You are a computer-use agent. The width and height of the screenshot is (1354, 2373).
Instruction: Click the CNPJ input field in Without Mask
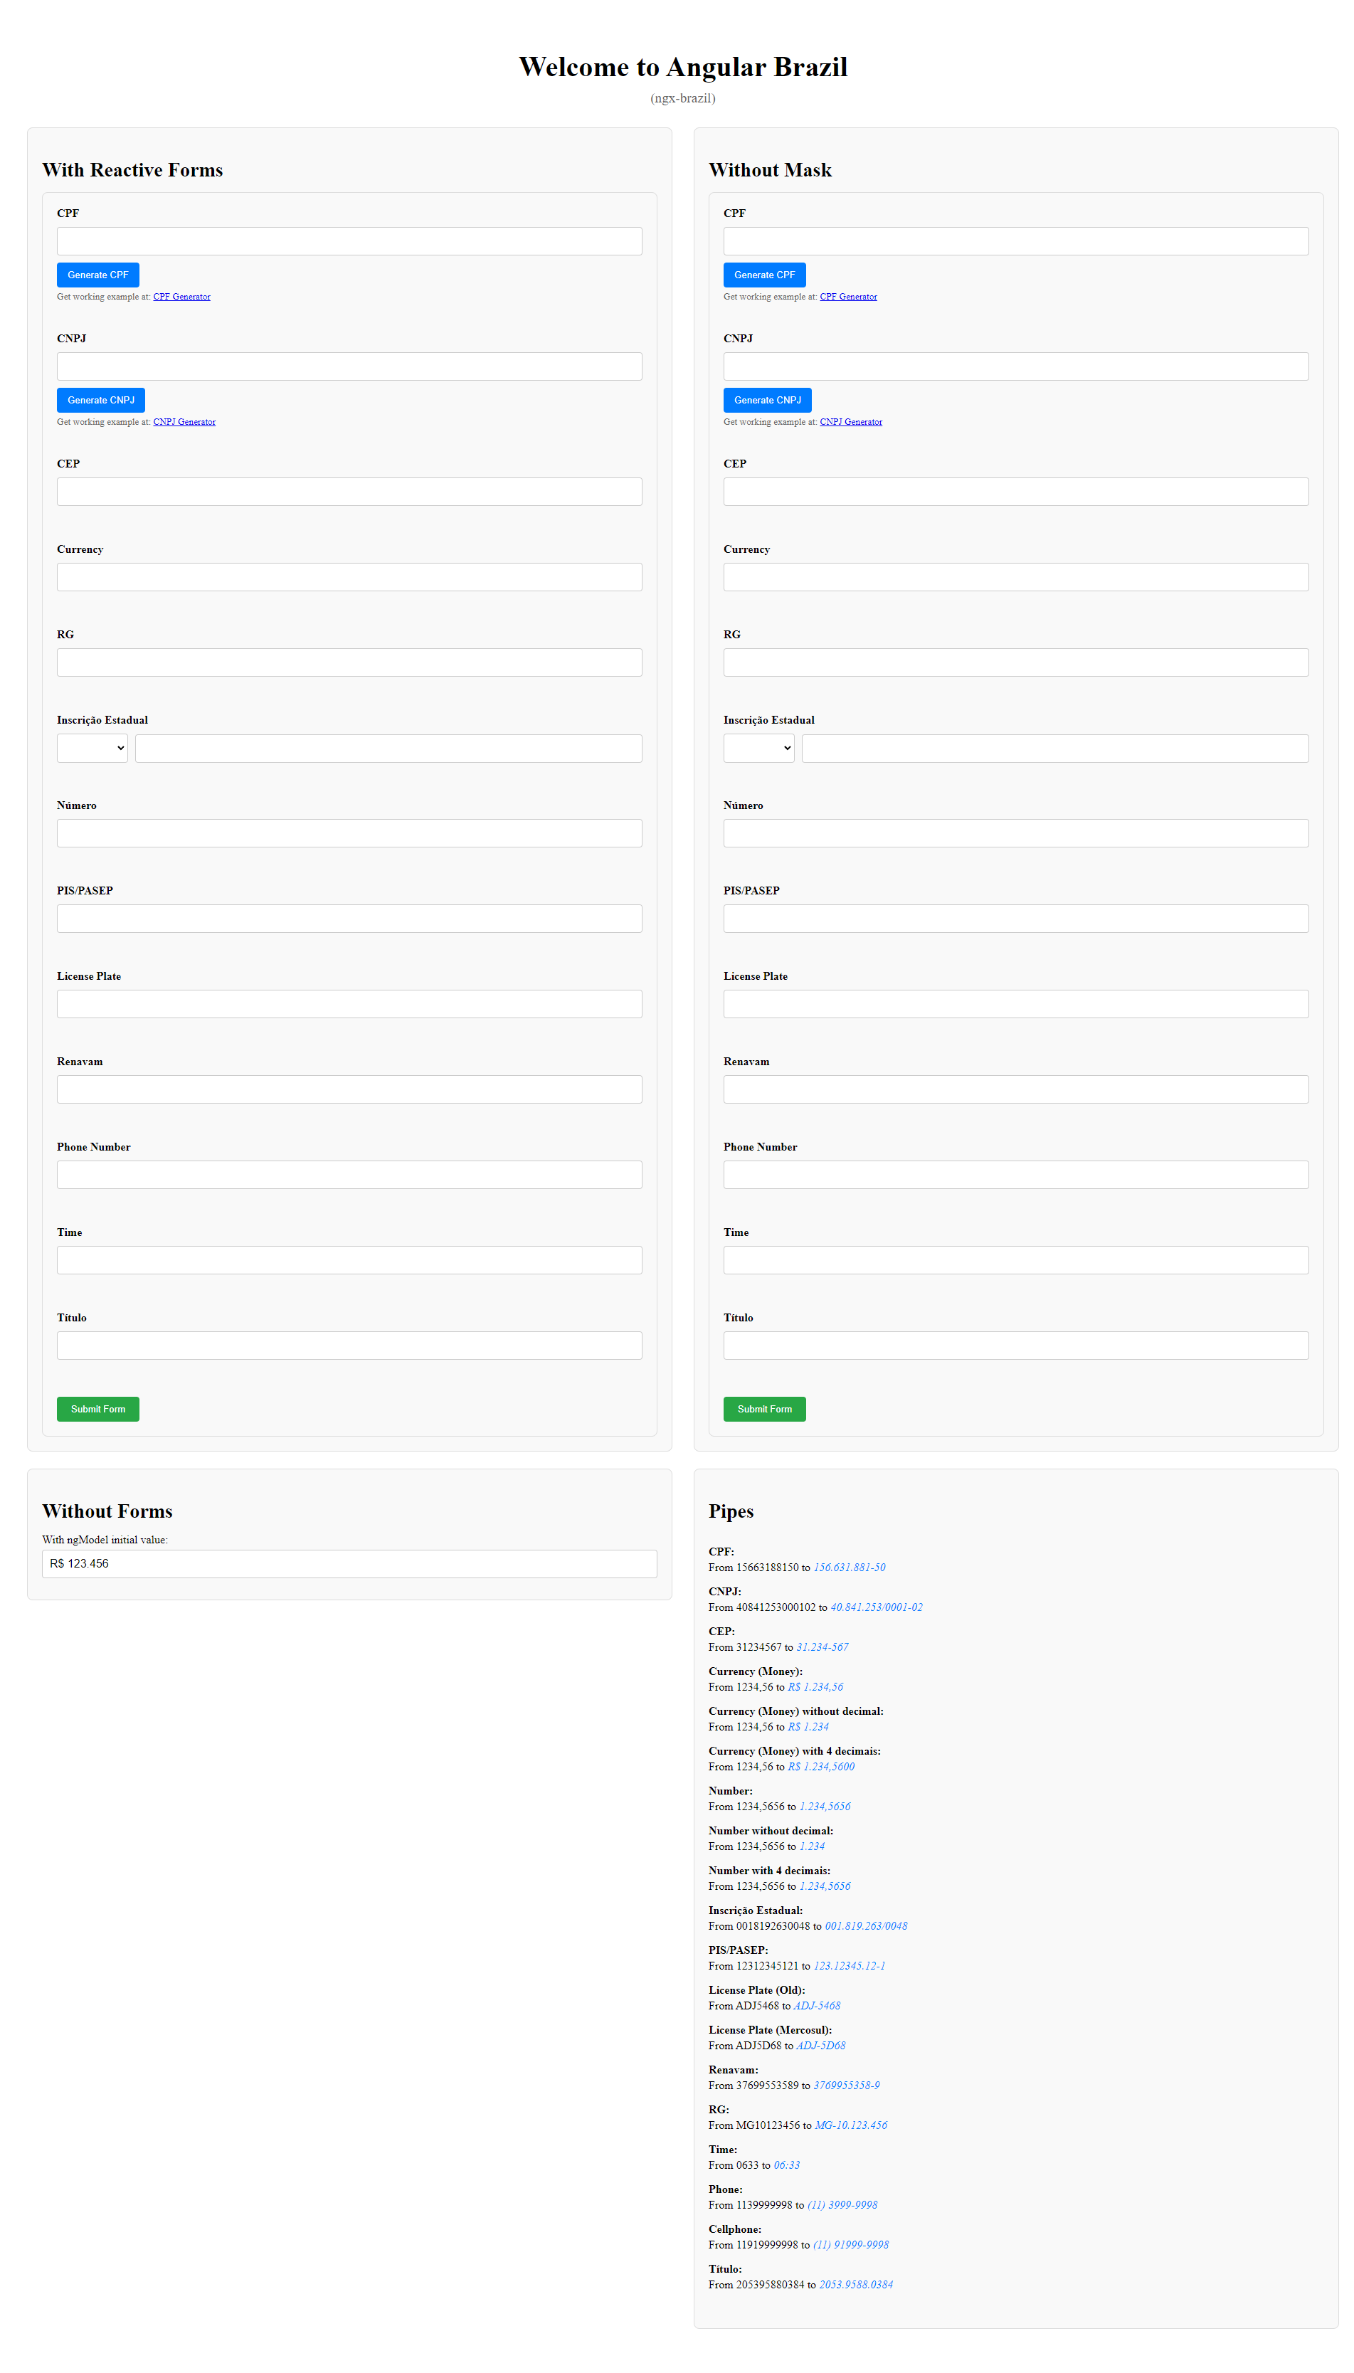click(x=1015, y=366)
